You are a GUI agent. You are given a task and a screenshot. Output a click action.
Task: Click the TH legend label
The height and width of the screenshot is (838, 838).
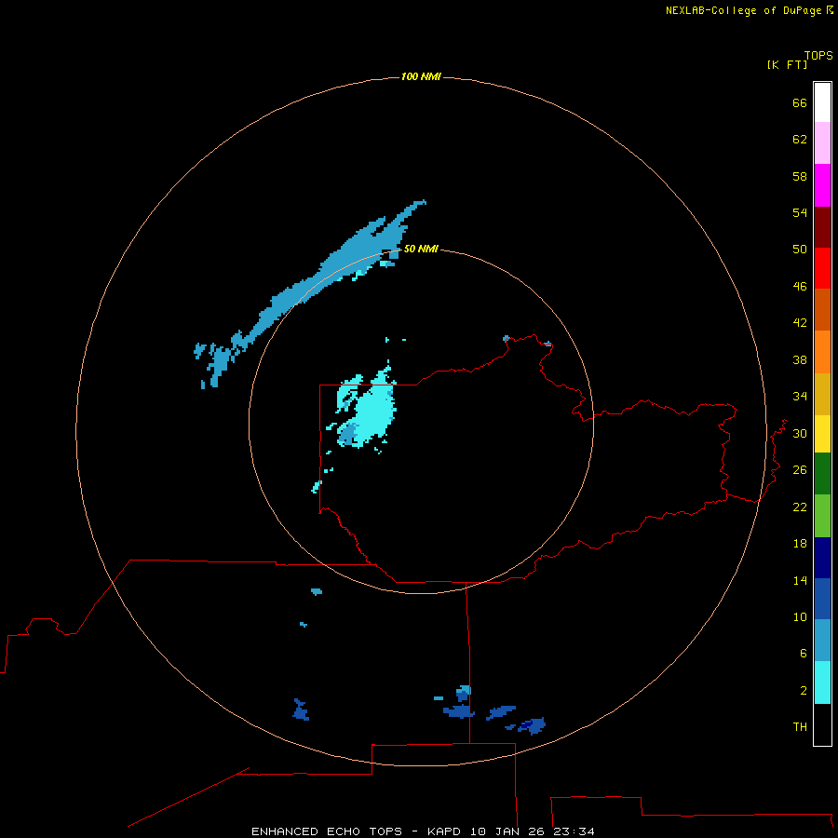pos(800,726)
